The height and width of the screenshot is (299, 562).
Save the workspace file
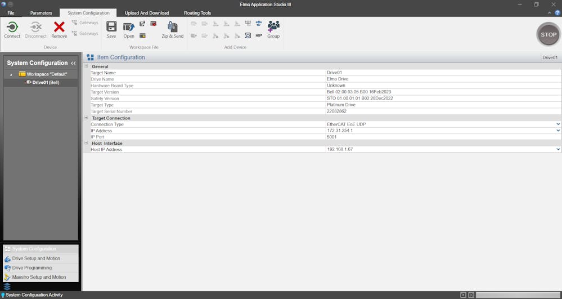click(111, 28)
